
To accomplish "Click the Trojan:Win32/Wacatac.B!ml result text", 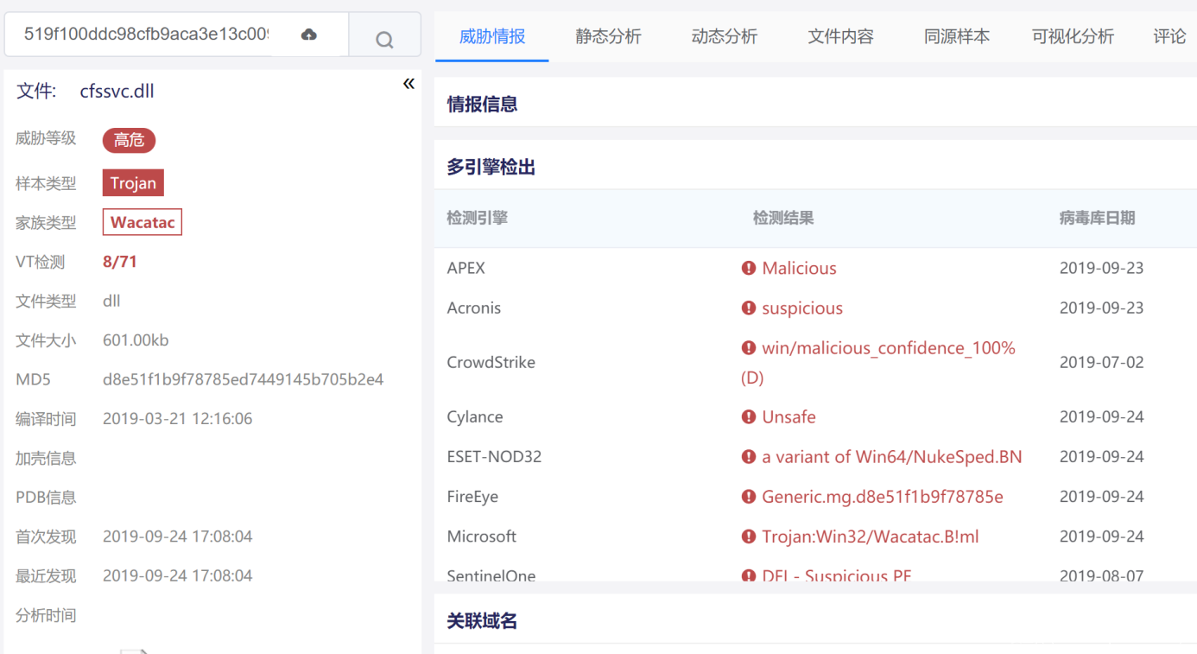I will 871,537.
